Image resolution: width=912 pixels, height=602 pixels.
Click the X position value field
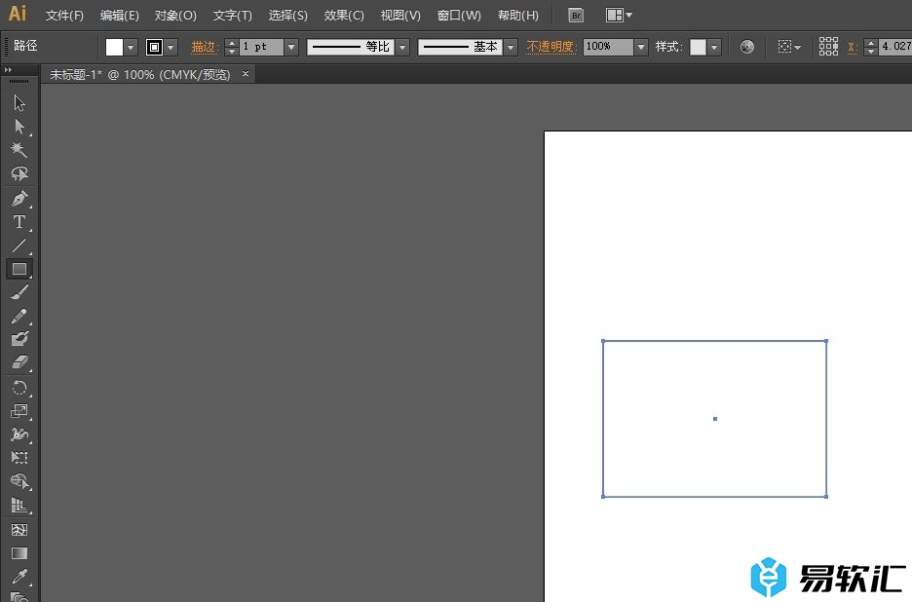coord(895,47)
